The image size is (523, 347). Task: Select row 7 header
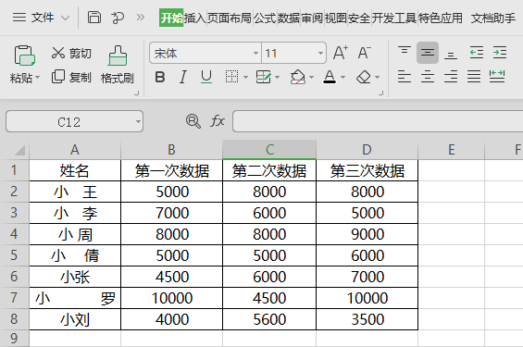14,298
